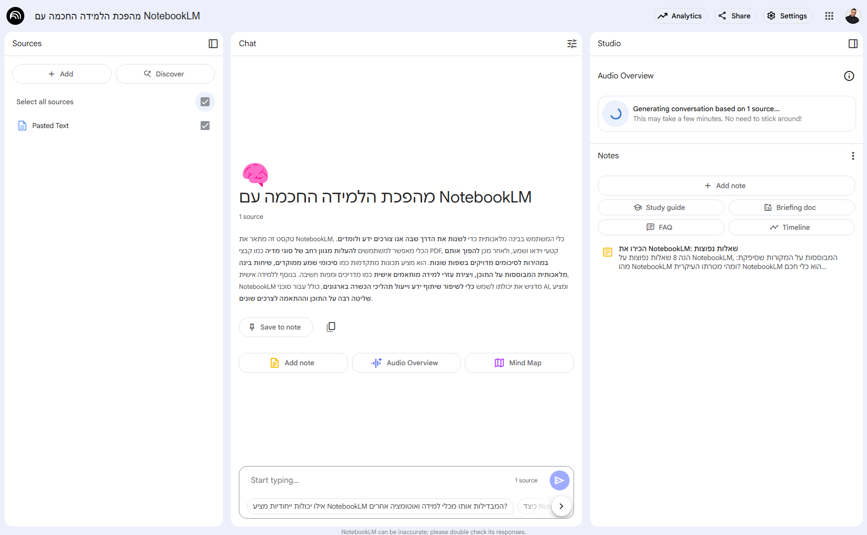Click the 1 source label under title
The height and width of the screenshot is (535, 867).
pyautogui.click(x=251, y=217)
